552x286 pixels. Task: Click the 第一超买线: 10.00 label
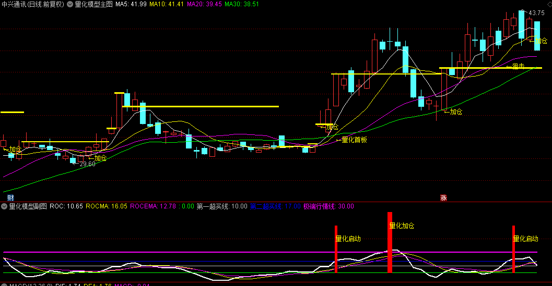(x=222, y=206)
